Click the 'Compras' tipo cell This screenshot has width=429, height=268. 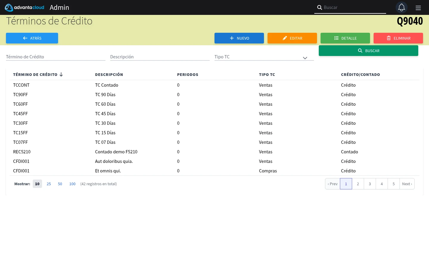(268, 171)
